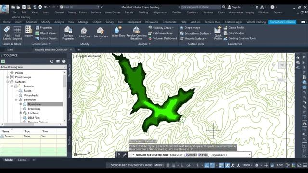
Task: Toggle grid display in status bar
Action: 168,165
